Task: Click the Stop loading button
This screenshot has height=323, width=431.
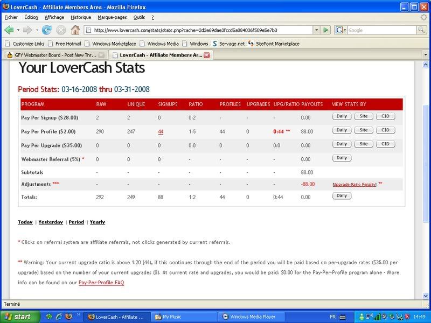Action: pos(61,30)
